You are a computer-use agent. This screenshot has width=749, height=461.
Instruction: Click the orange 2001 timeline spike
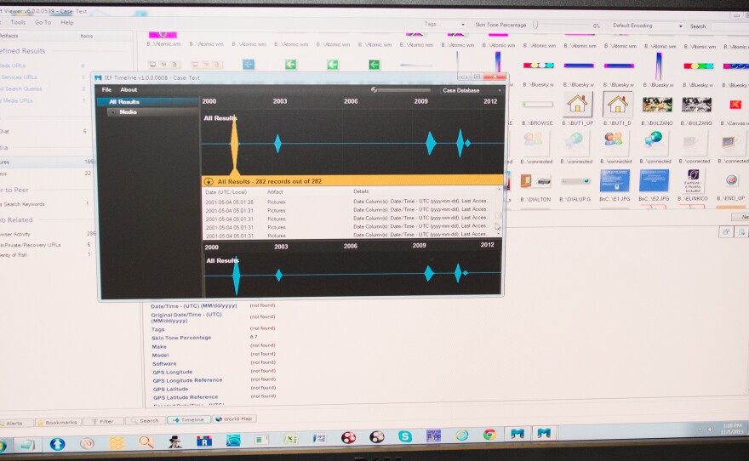[235, 146]
